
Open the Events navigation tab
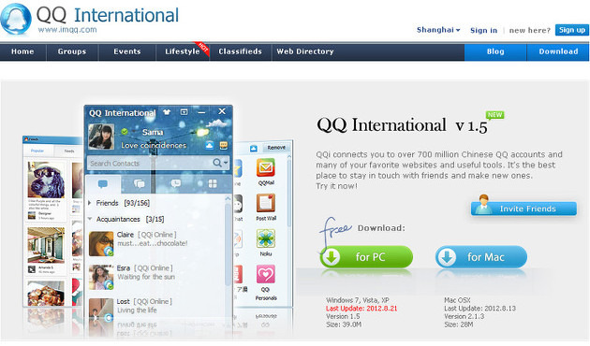(127, 51)
